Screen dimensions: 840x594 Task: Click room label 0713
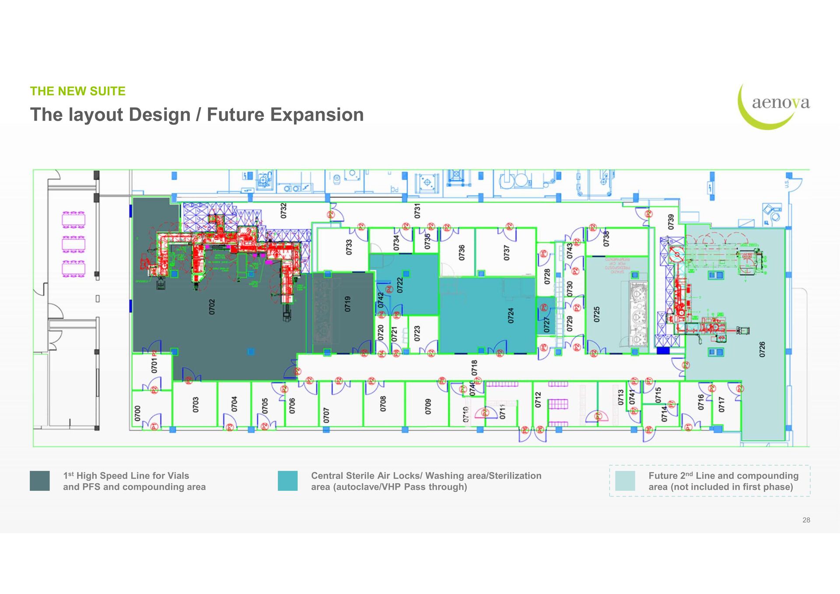[620, 398]
